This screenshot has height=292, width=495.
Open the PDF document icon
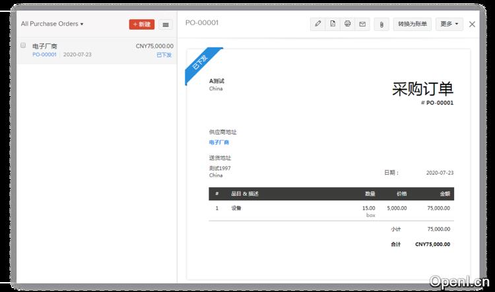pyautogui.click(x=333, y=24)
